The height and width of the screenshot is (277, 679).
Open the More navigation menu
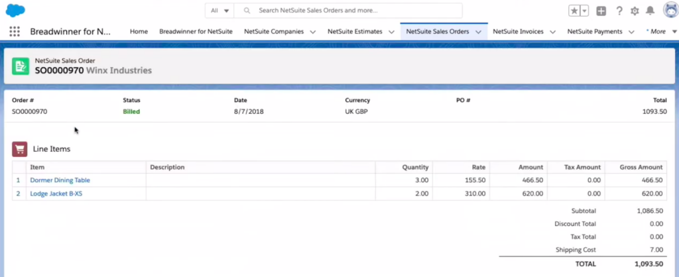pyautogui.click(x=661, y=32)
